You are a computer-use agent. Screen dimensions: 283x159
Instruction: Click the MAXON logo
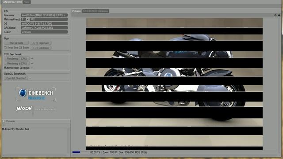pos(24,108)
